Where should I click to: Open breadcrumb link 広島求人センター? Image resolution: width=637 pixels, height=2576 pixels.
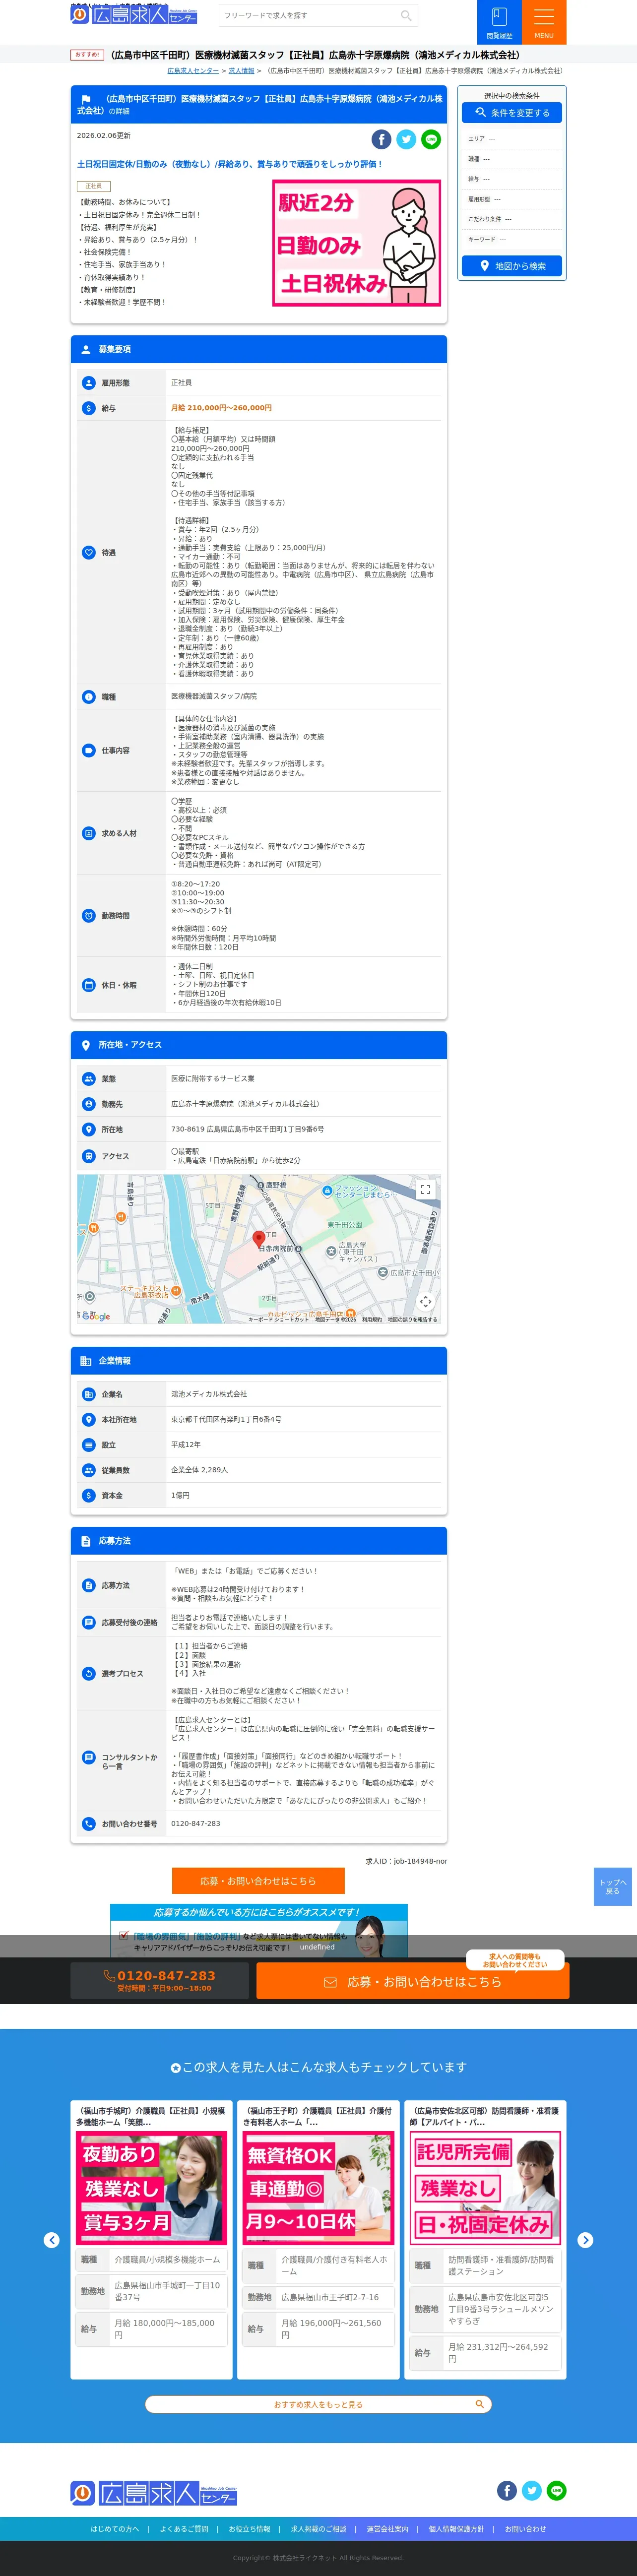click(x=193, y=71)
